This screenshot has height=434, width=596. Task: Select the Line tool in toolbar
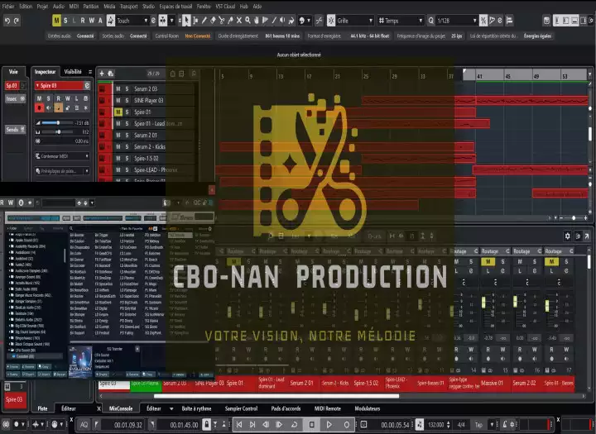[x=274, y=21]
